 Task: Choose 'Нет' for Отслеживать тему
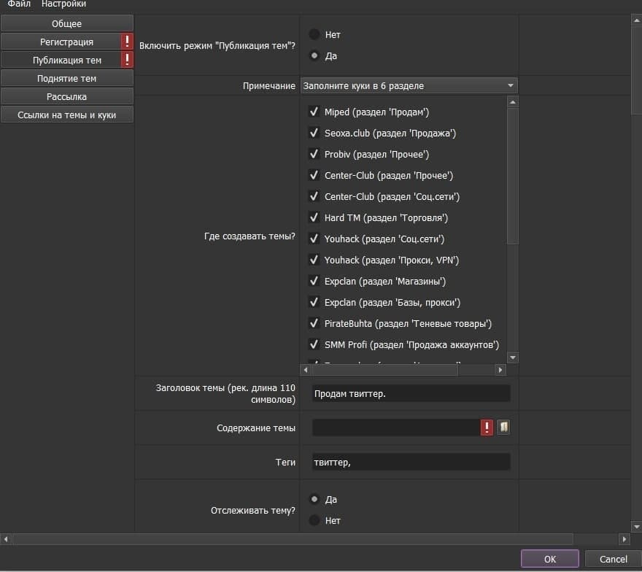click(x=314, y=520)
